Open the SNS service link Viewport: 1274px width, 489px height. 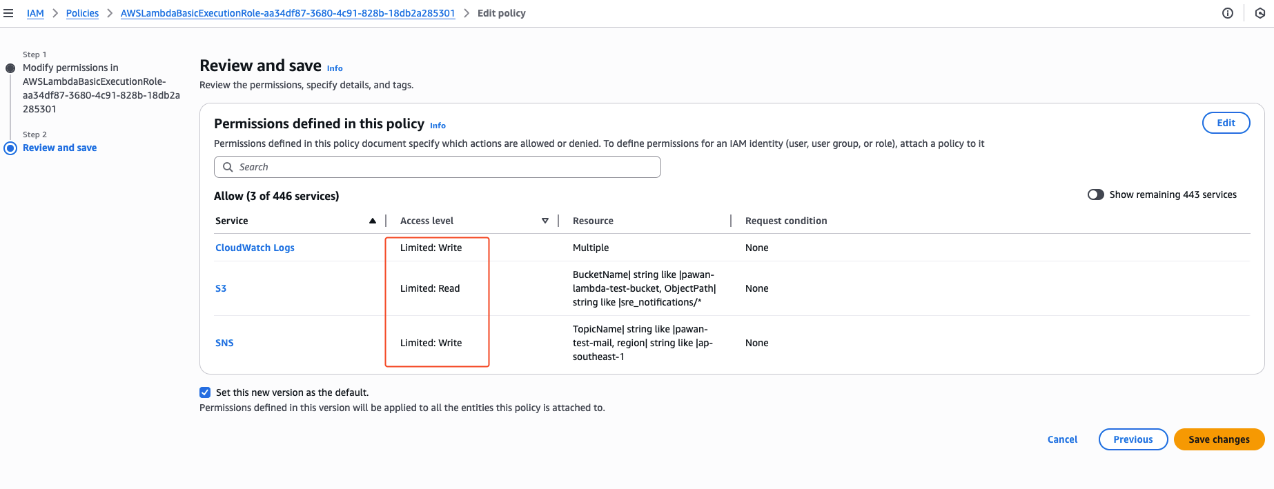pyautogui.click(x=224, y=343)
